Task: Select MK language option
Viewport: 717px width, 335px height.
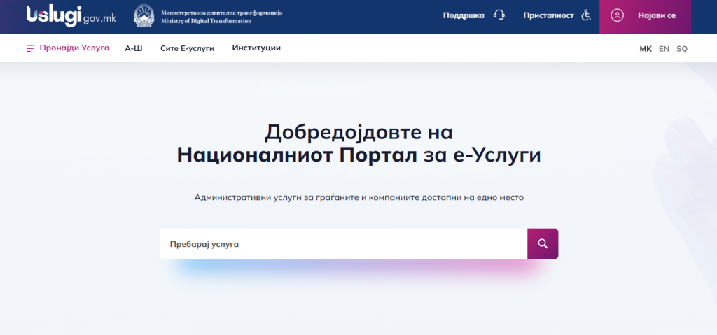Action: pyautogui.click(x=645, y=49)
